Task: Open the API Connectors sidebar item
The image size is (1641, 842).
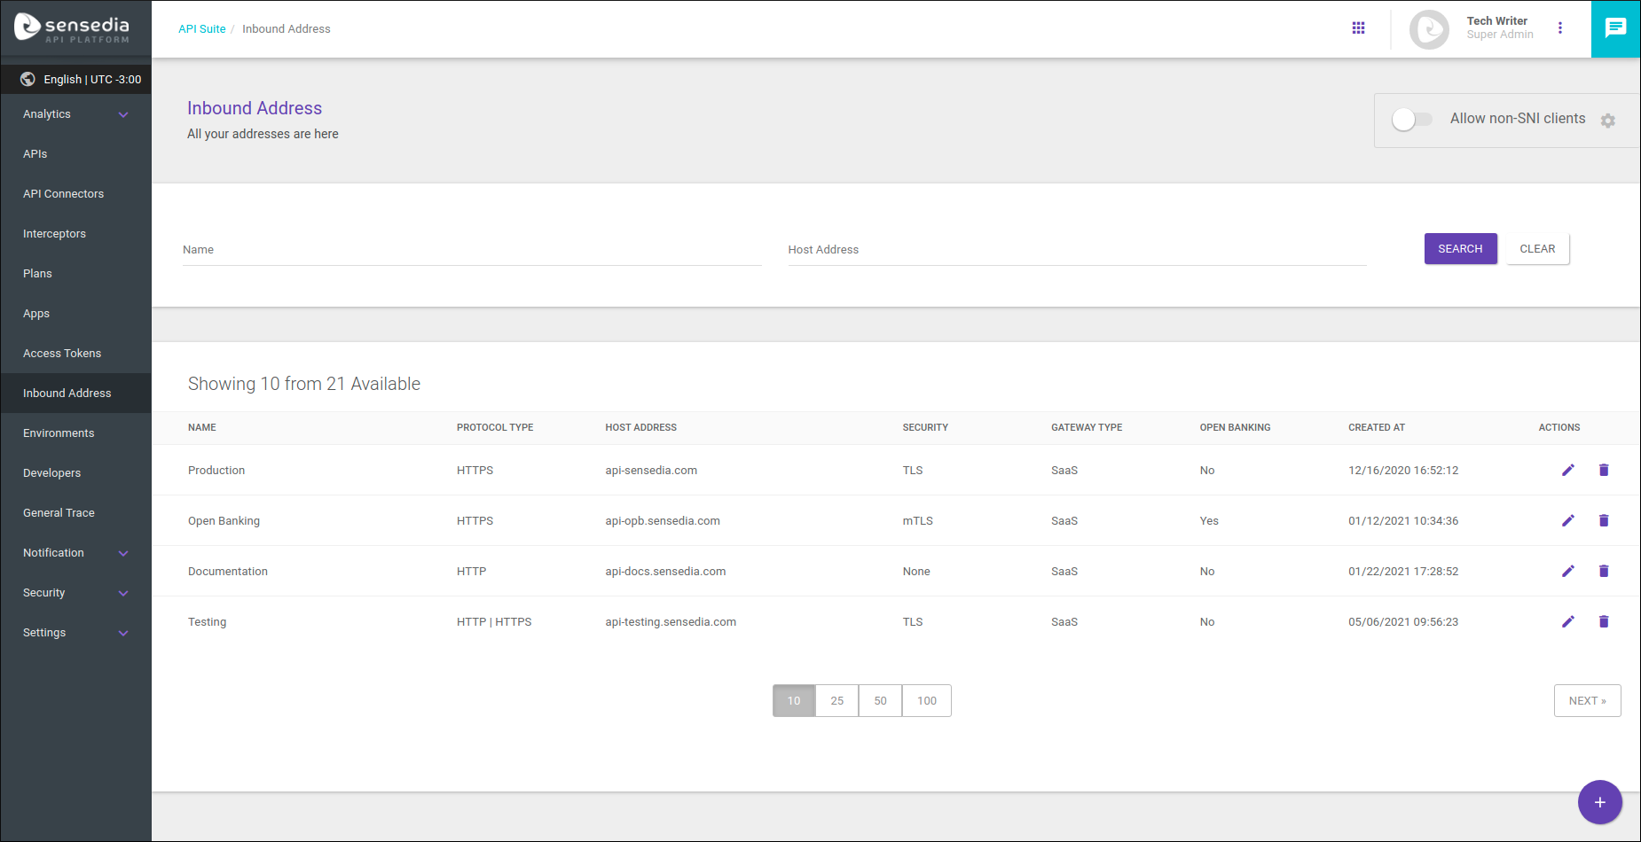Action: tap(63, 193)
